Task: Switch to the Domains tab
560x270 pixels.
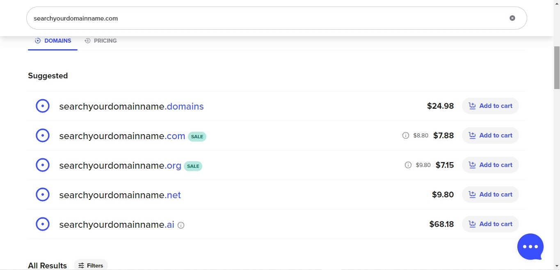Action: pos(53,41)
